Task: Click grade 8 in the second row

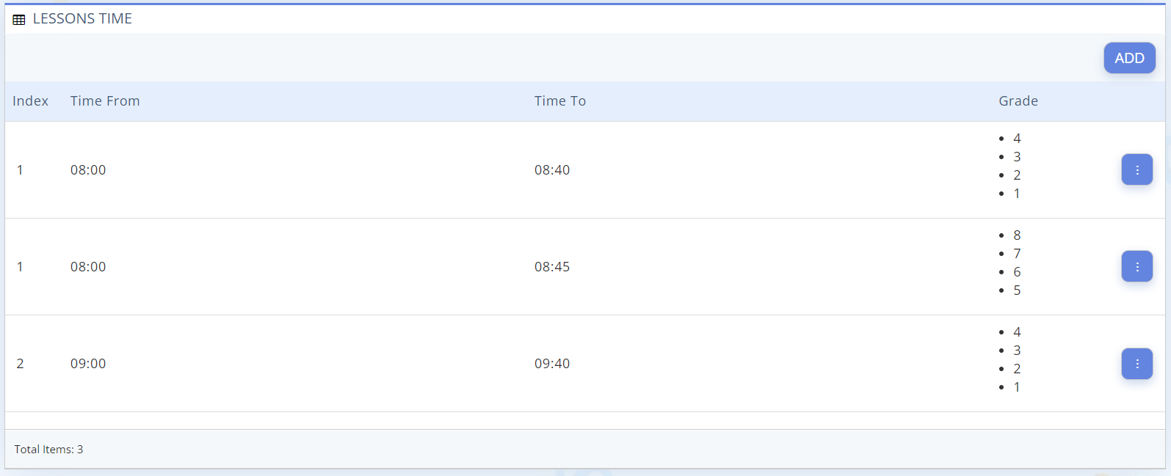Action: click(1017, 235)
